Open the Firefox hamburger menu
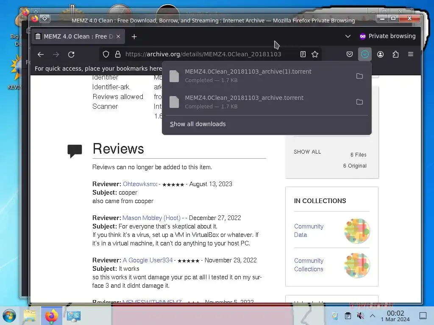434x325 pixels. (411, 54)
